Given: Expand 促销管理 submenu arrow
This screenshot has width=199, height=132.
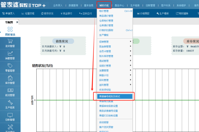Looking at the screenshot, I should (x=130, y=41).
